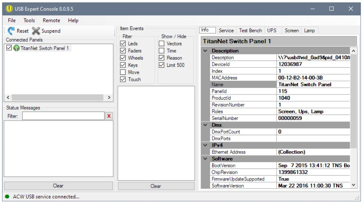The height and width of the screenshot is (205, 364).
Task: Click the Index property label
Action: point(217,71)
